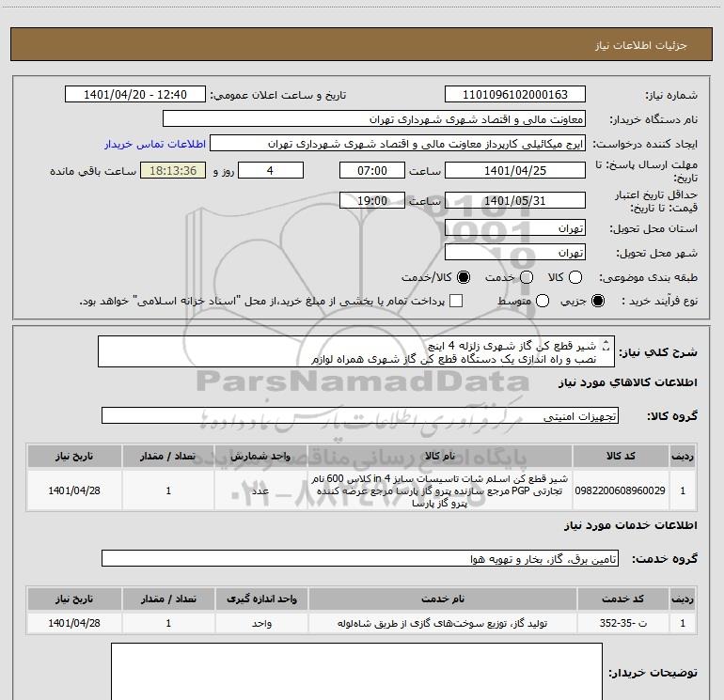Click the delivery province field تهران
The image size is (724, 700).
click(515, 227)
